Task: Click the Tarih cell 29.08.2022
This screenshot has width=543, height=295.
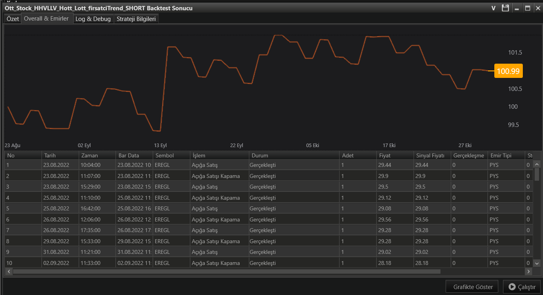Action: pyautogui.click(x=60, y=241)
